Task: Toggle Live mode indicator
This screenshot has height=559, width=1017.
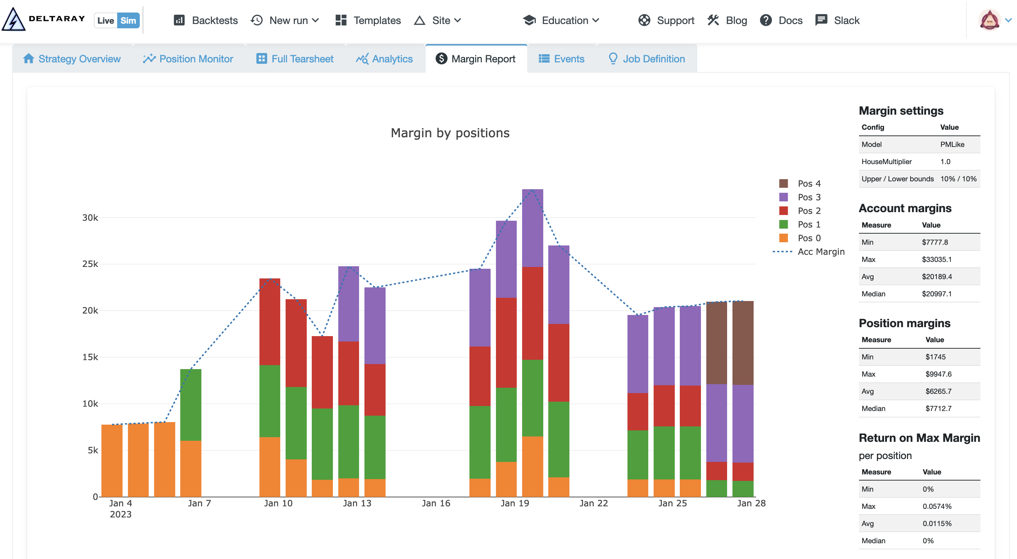Action: (106, 21)
